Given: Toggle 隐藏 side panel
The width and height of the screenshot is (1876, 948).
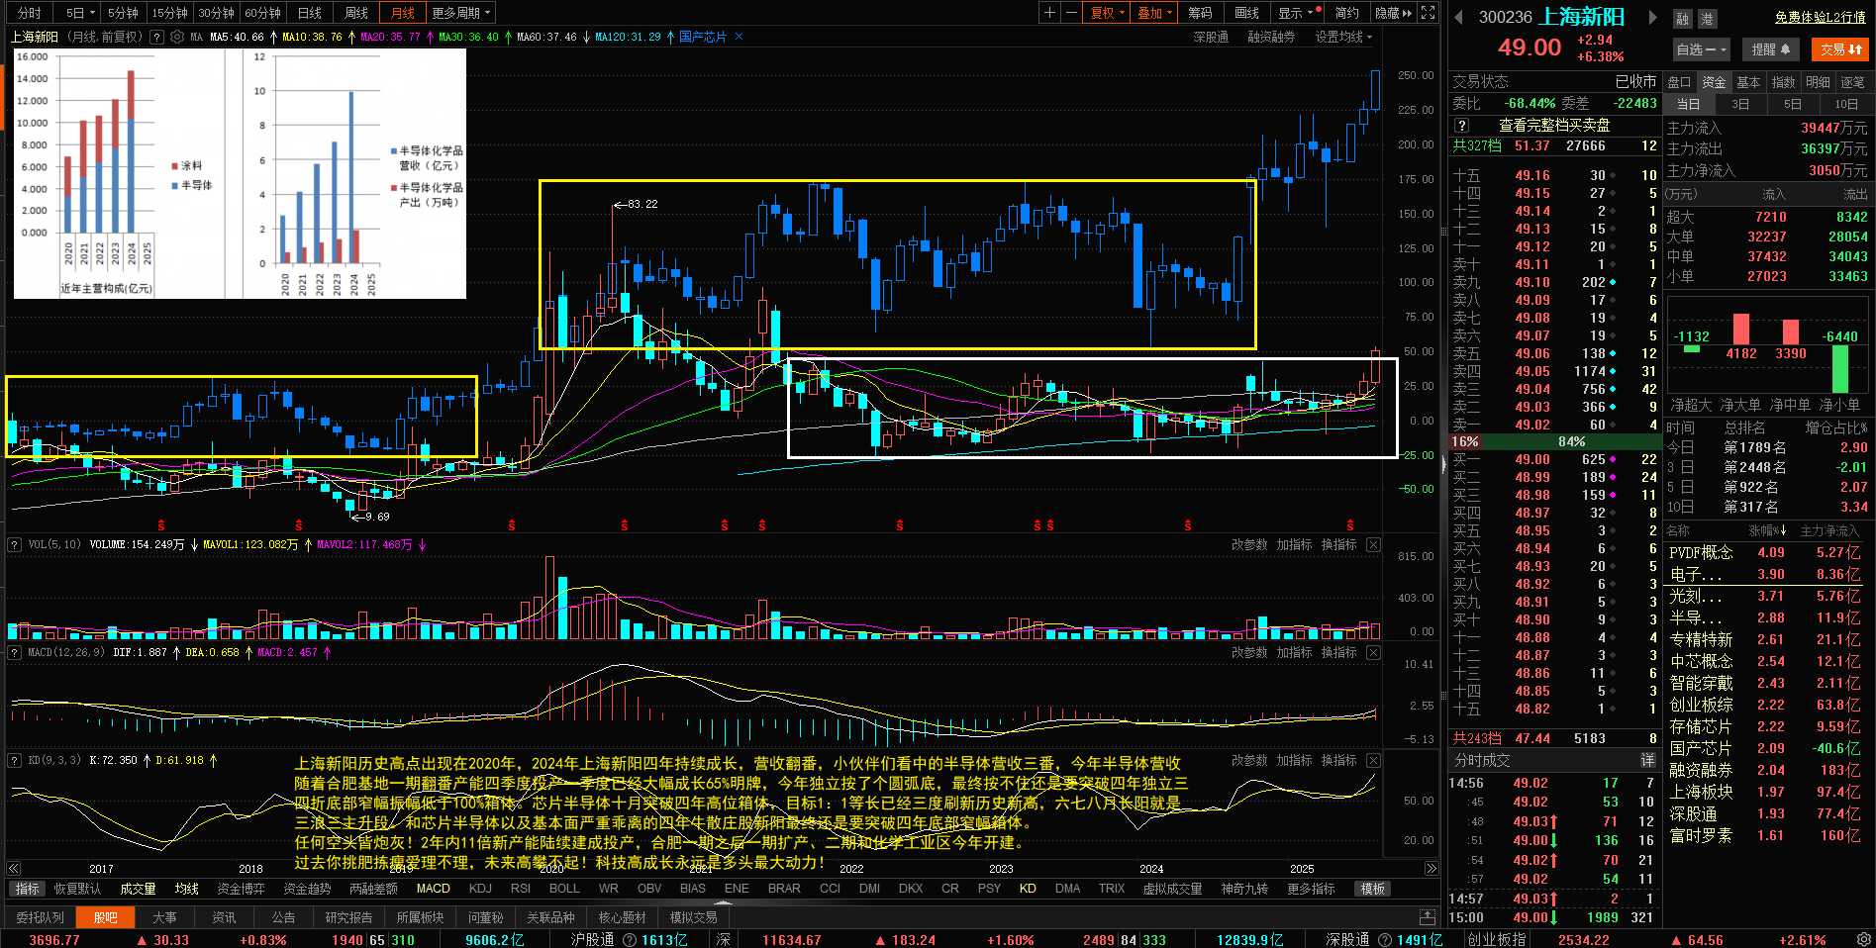Looking at the screenshot, I should point(1394,13).
